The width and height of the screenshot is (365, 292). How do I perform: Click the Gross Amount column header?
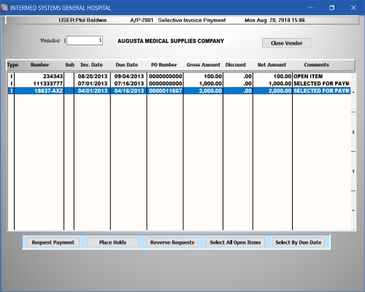204,65
